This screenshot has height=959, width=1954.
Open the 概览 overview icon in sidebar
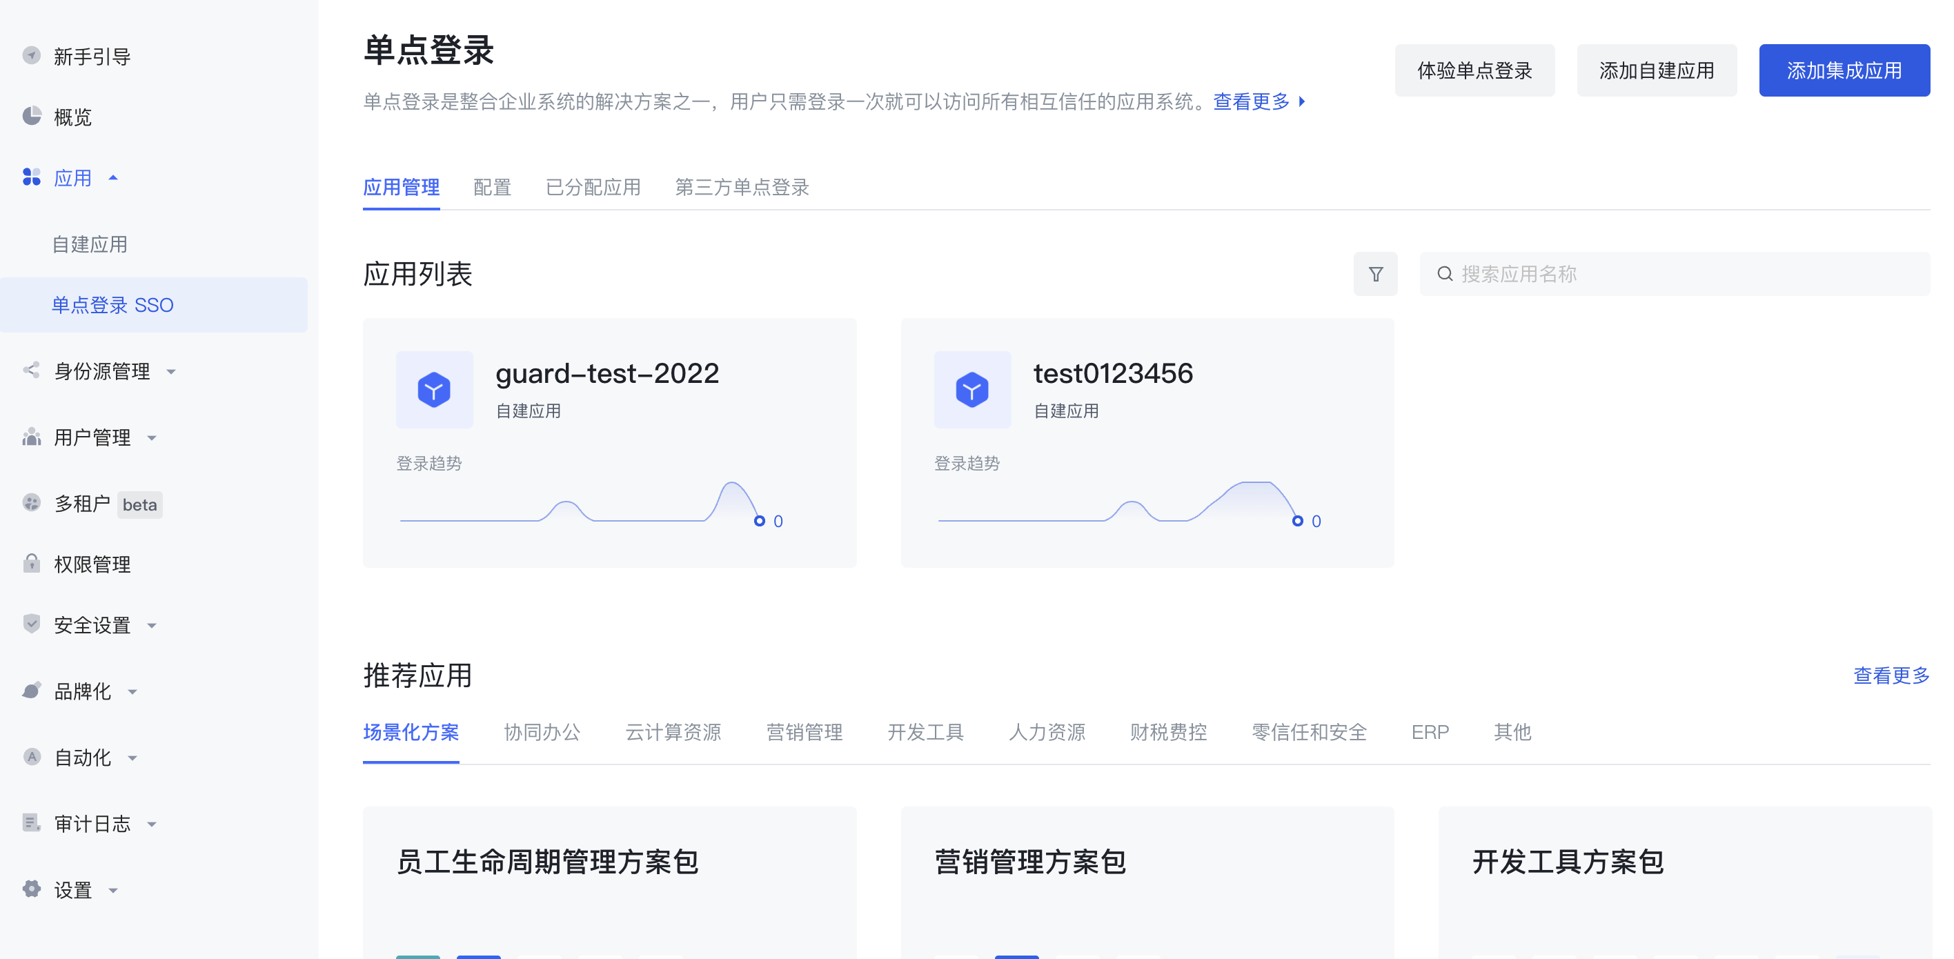click(31, 117)
